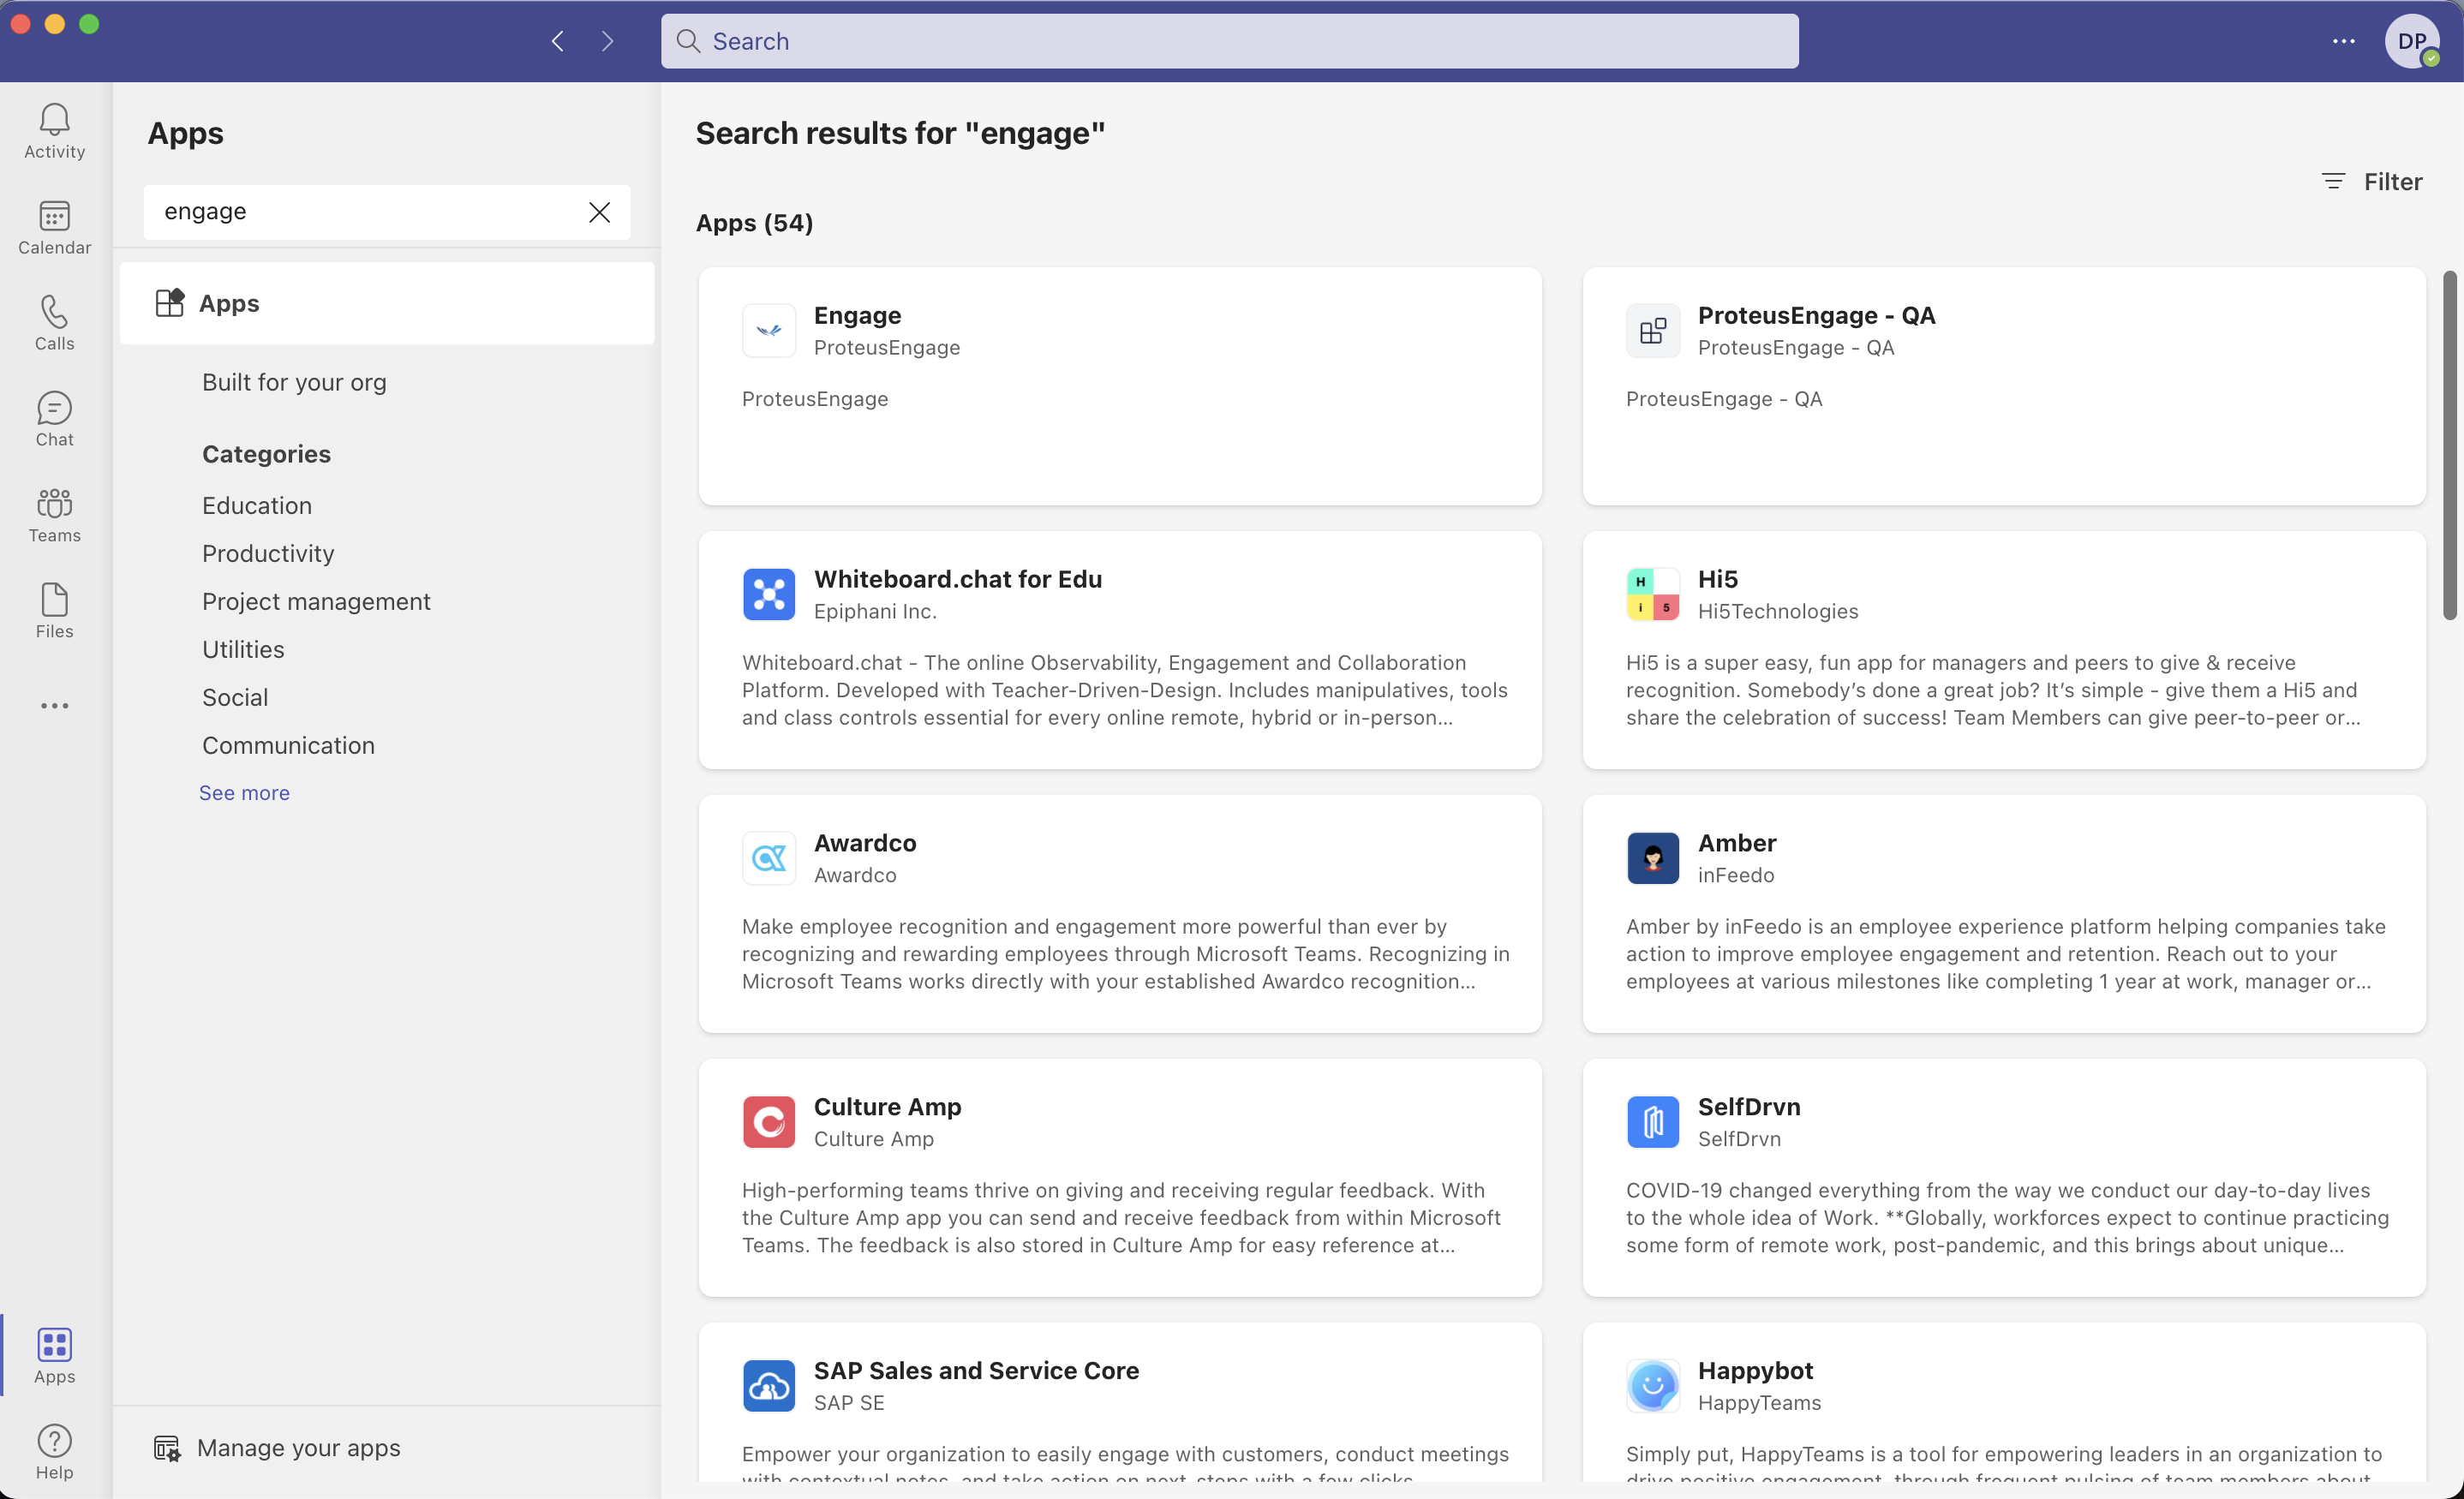Show more apps via sidebar ellipsis
The width and height of the screenshot is (2464, 1499).
click(54, 706)
